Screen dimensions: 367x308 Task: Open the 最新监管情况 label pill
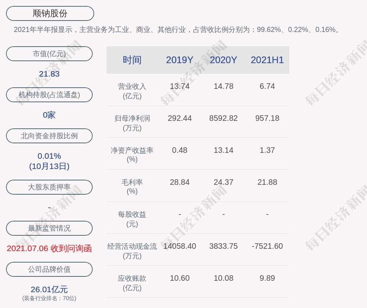click(49, 228)
